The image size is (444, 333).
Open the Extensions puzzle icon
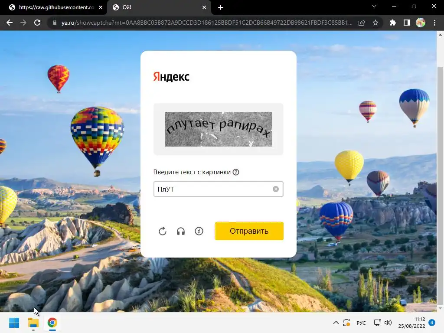tap(392, 23)
